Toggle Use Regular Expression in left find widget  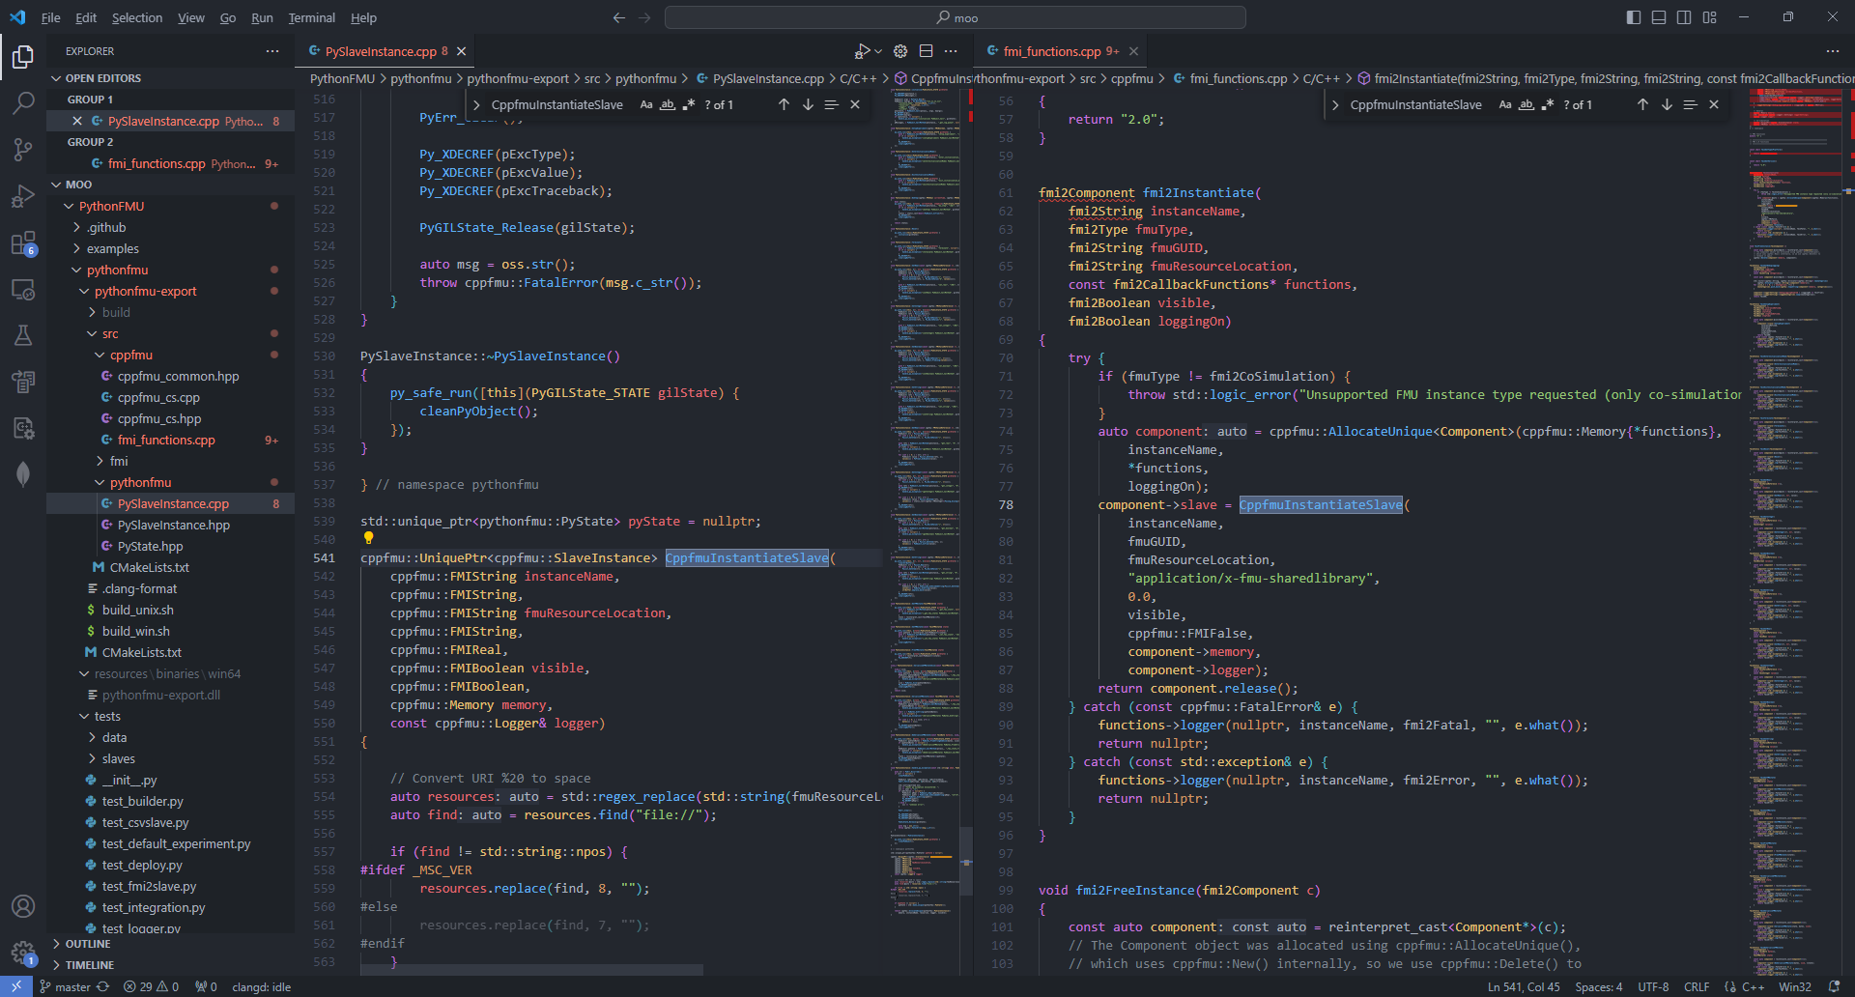click(689, 104)
